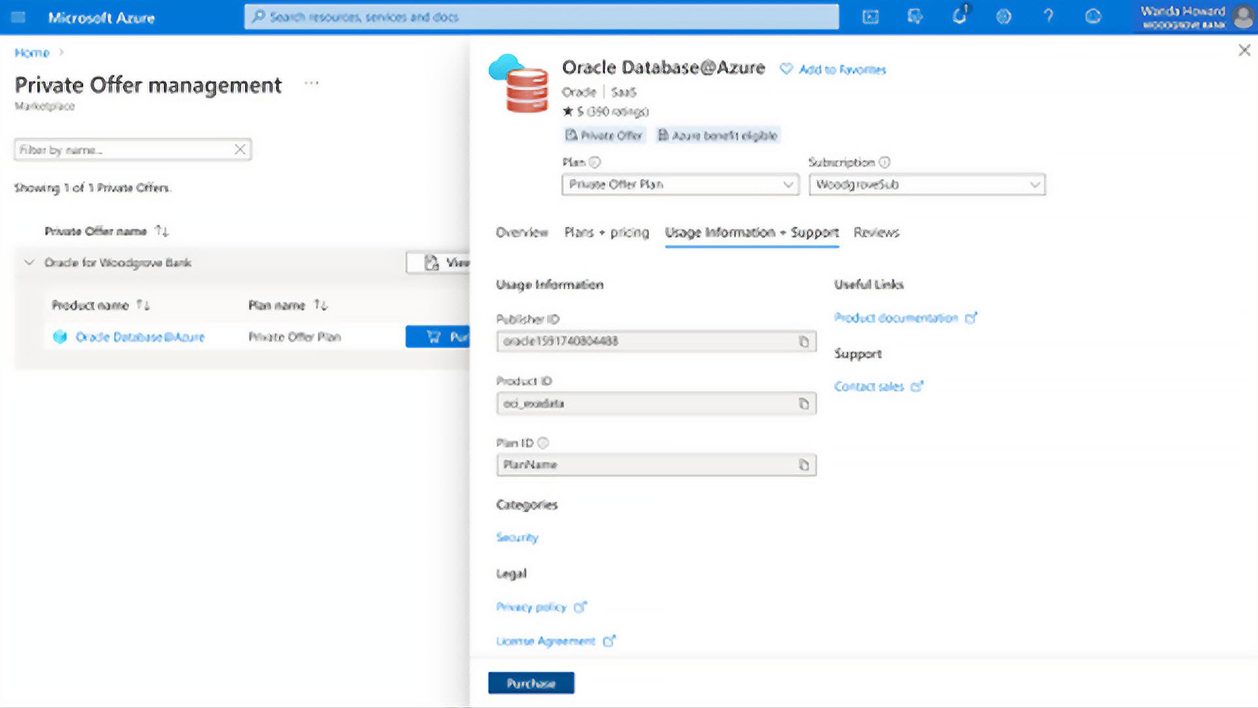Click the Purchase button
This screenshot has width=1258, height=708.
[x=531, y=682]
